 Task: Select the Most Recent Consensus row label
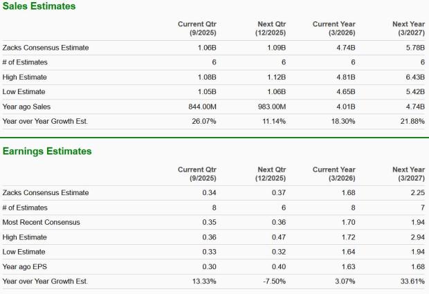pyautogui.click(x=41, y=222)
